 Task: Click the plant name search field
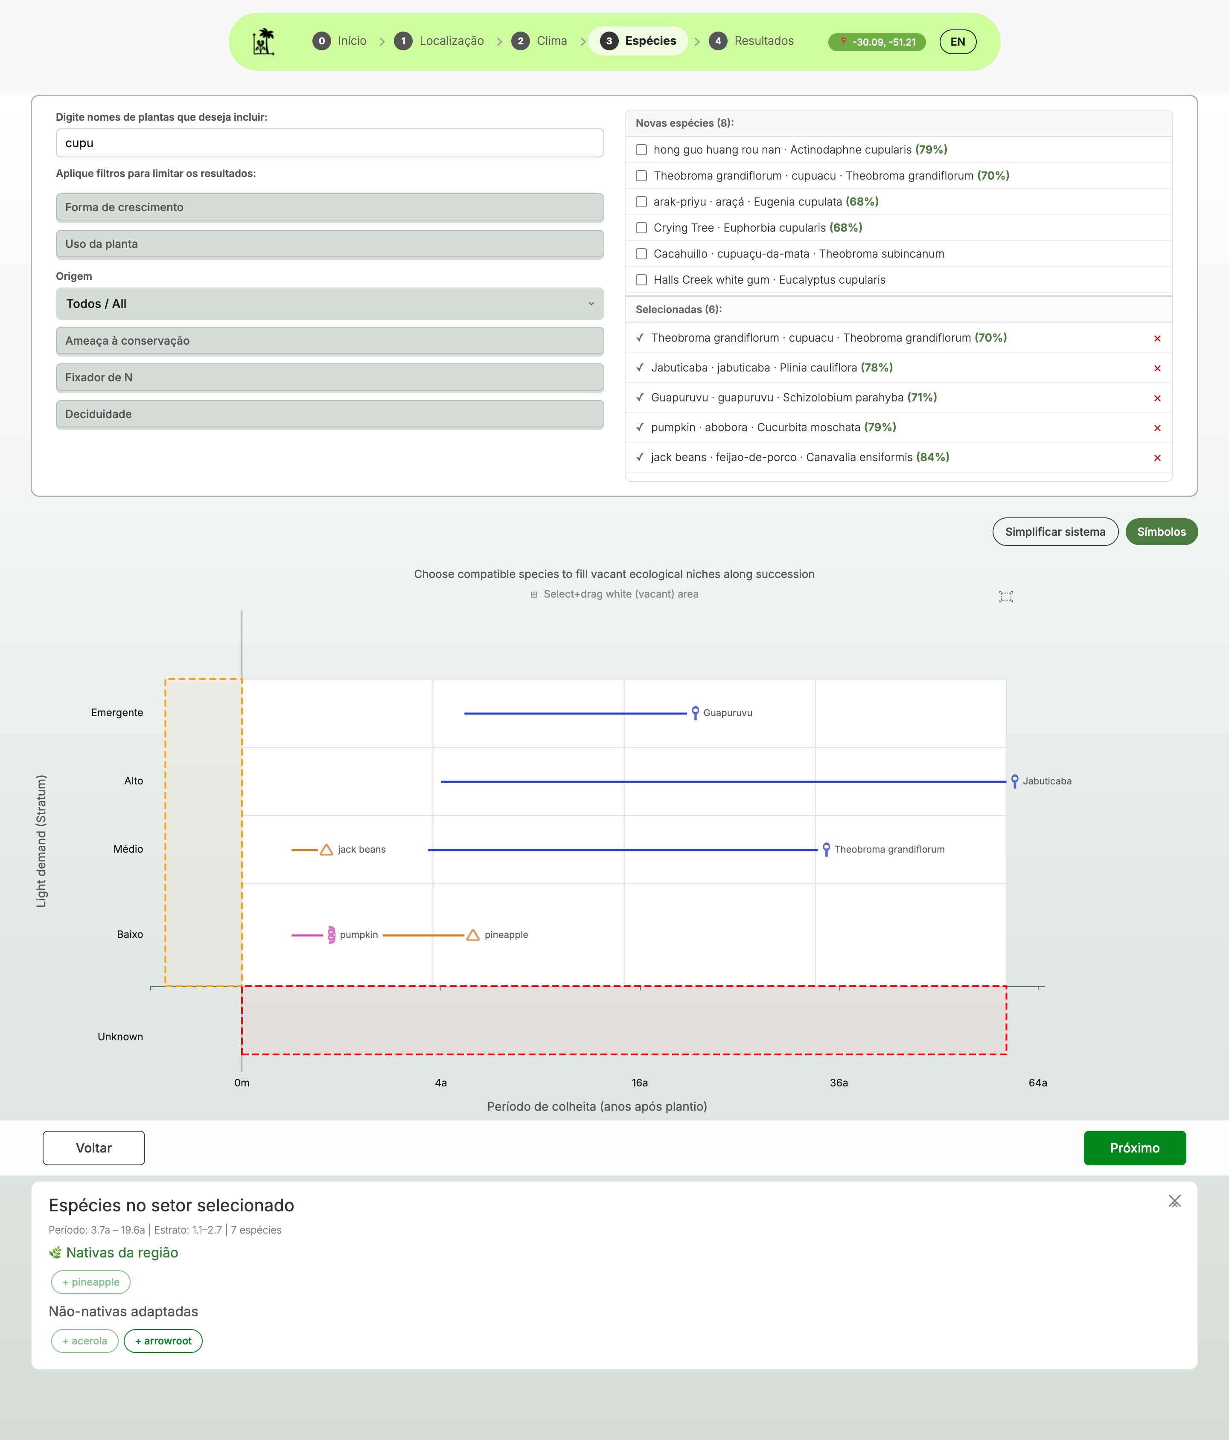[329, 143]
